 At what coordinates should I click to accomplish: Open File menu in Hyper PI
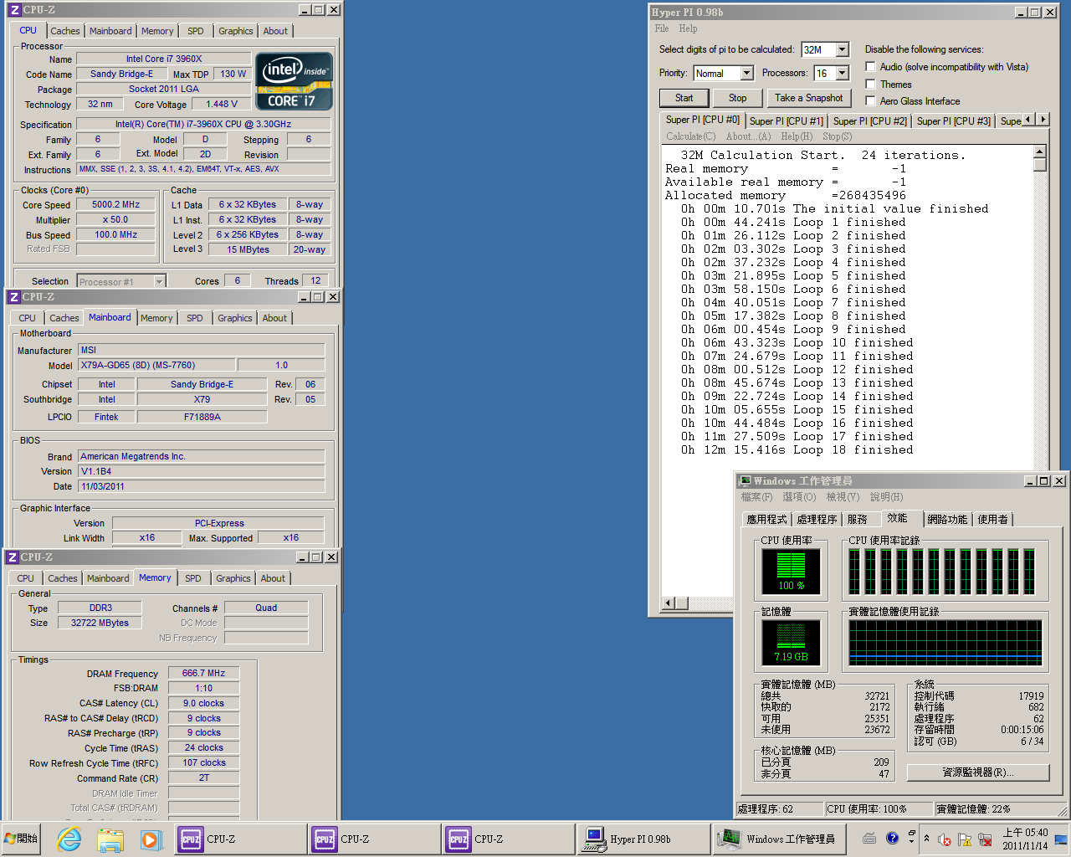[662, 28]
